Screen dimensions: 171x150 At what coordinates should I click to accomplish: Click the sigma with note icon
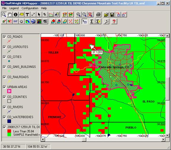coord(98,21)
